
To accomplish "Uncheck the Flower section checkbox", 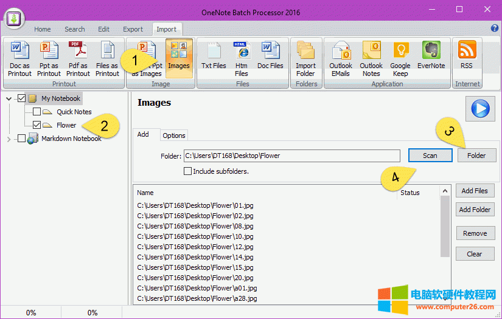I will [x=37, y=125].
